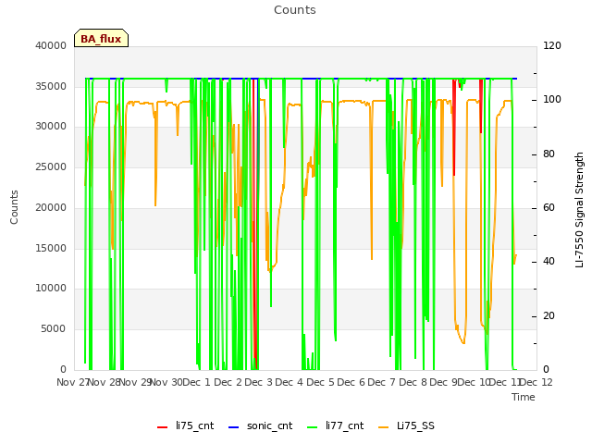This screenshot has width=592, height=444.
Task: Toggle the Li75_SS legend entry
Action: coord(406,425)
